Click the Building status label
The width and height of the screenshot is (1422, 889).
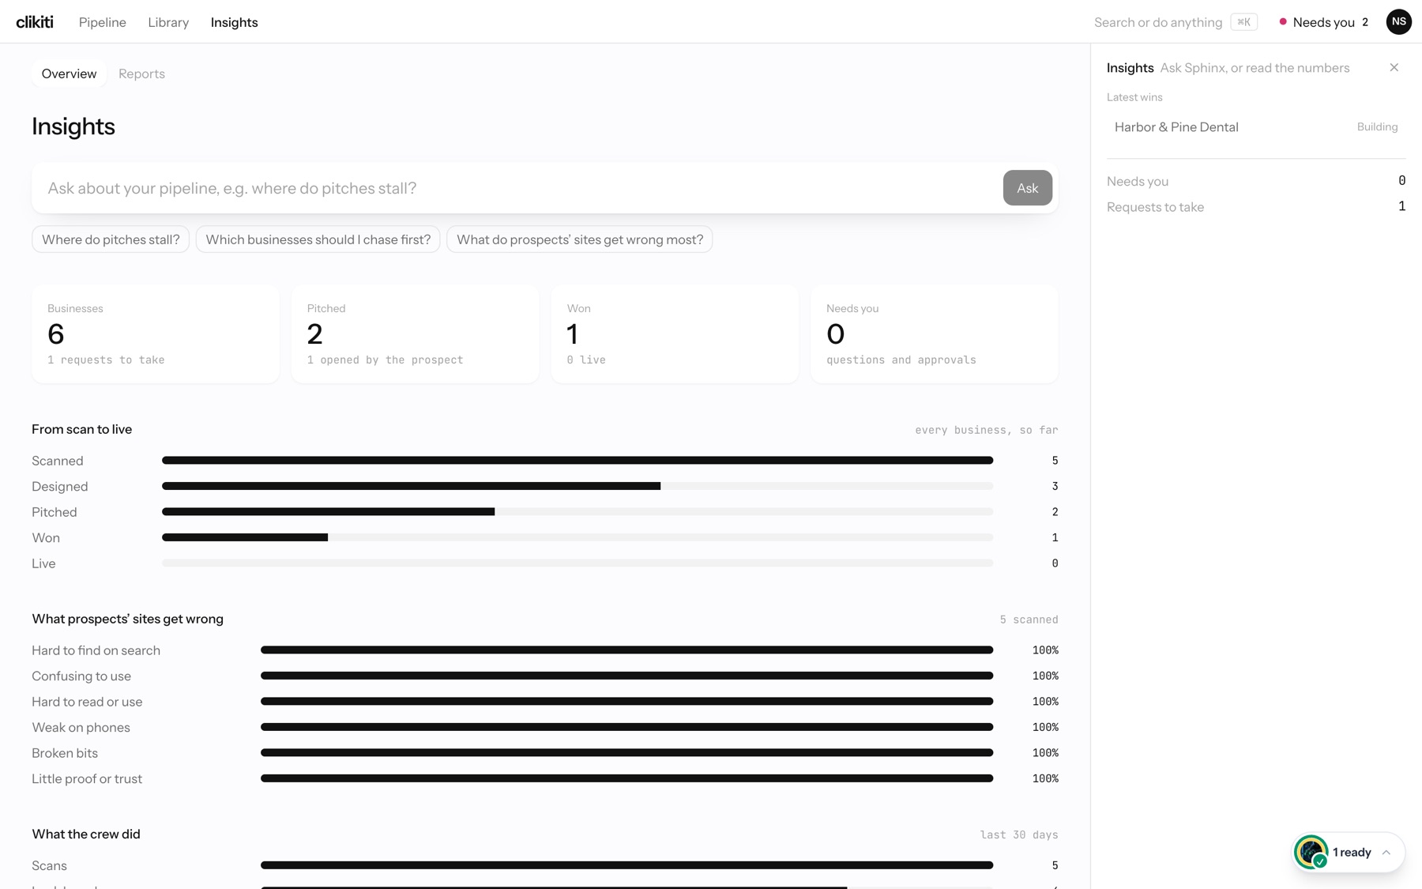tap(1377, 127)
